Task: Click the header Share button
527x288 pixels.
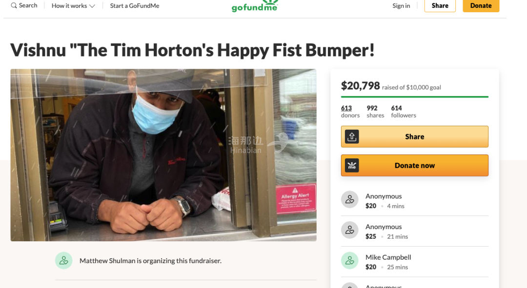Action: tap(440, 6)
